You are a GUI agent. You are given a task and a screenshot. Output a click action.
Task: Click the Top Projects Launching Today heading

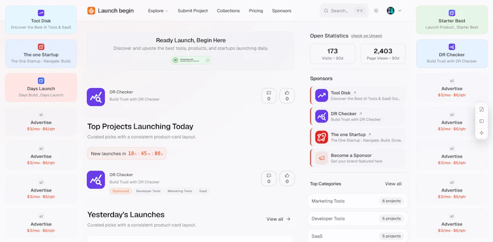tap(141, 127)
